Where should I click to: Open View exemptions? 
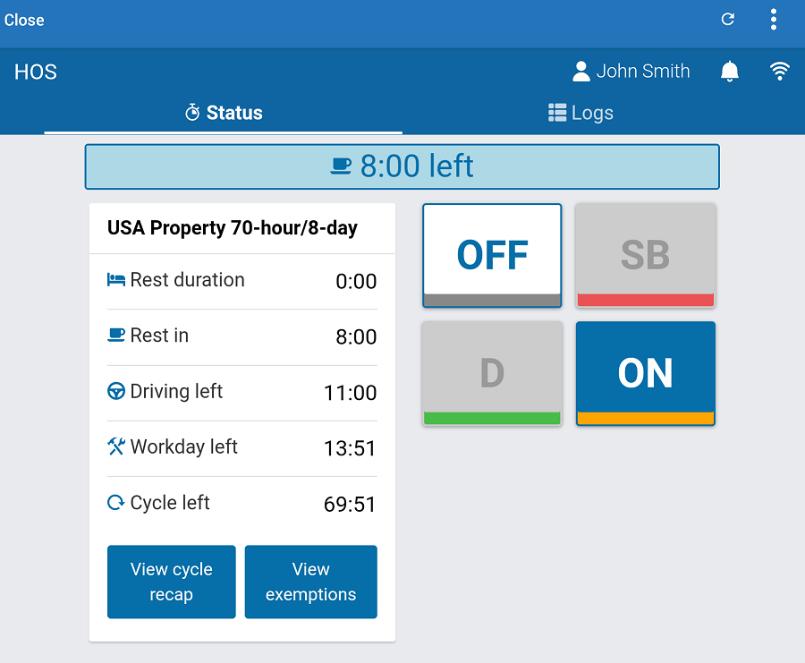click(x=310, y=582)
